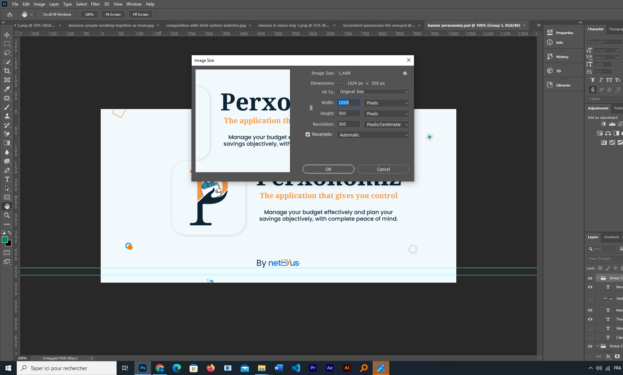
Task: Hide the Group 5 layer visibility
Action: point(590,278)
